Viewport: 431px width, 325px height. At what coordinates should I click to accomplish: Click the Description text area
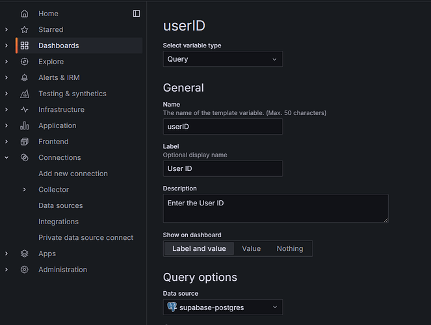(275, 208)
